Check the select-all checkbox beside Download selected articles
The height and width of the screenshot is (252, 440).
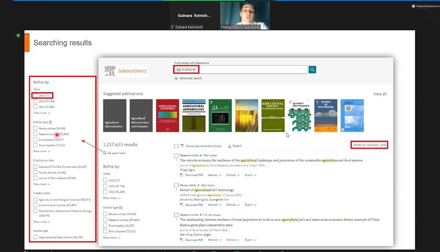click(176, 146)
